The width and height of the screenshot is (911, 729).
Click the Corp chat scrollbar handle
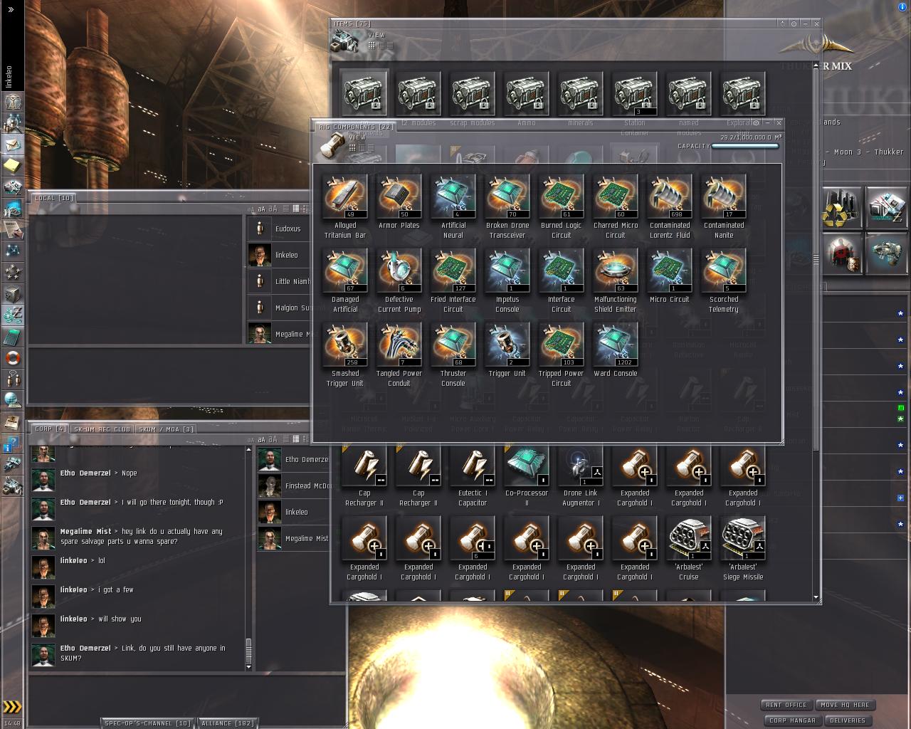click(248, 650)
